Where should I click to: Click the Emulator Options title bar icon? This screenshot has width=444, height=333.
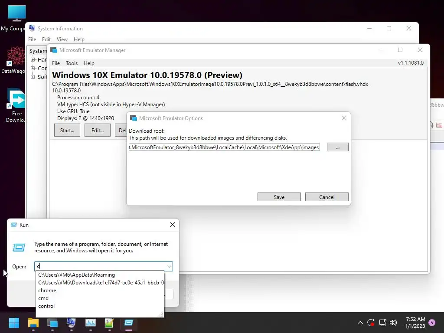(134, 118)
